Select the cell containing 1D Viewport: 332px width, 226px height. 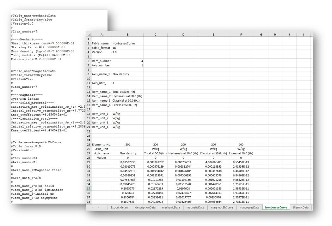128,48
